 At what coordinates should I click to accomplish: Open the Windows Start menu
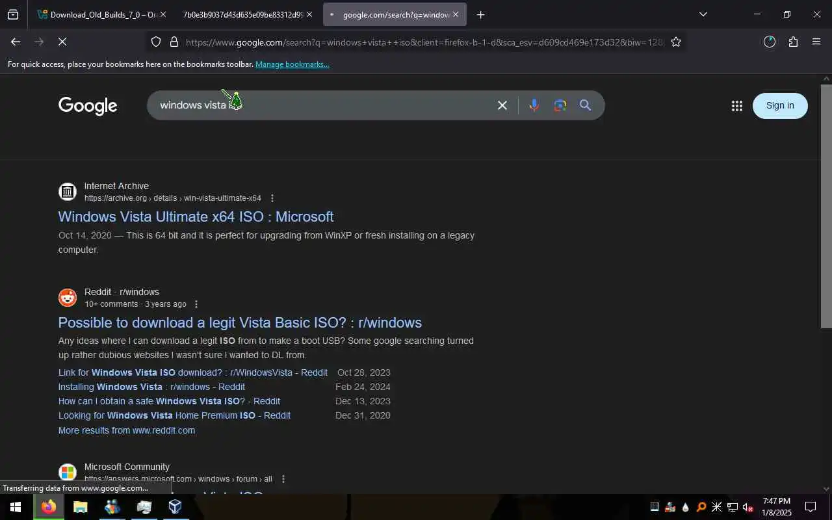point(16,507)
